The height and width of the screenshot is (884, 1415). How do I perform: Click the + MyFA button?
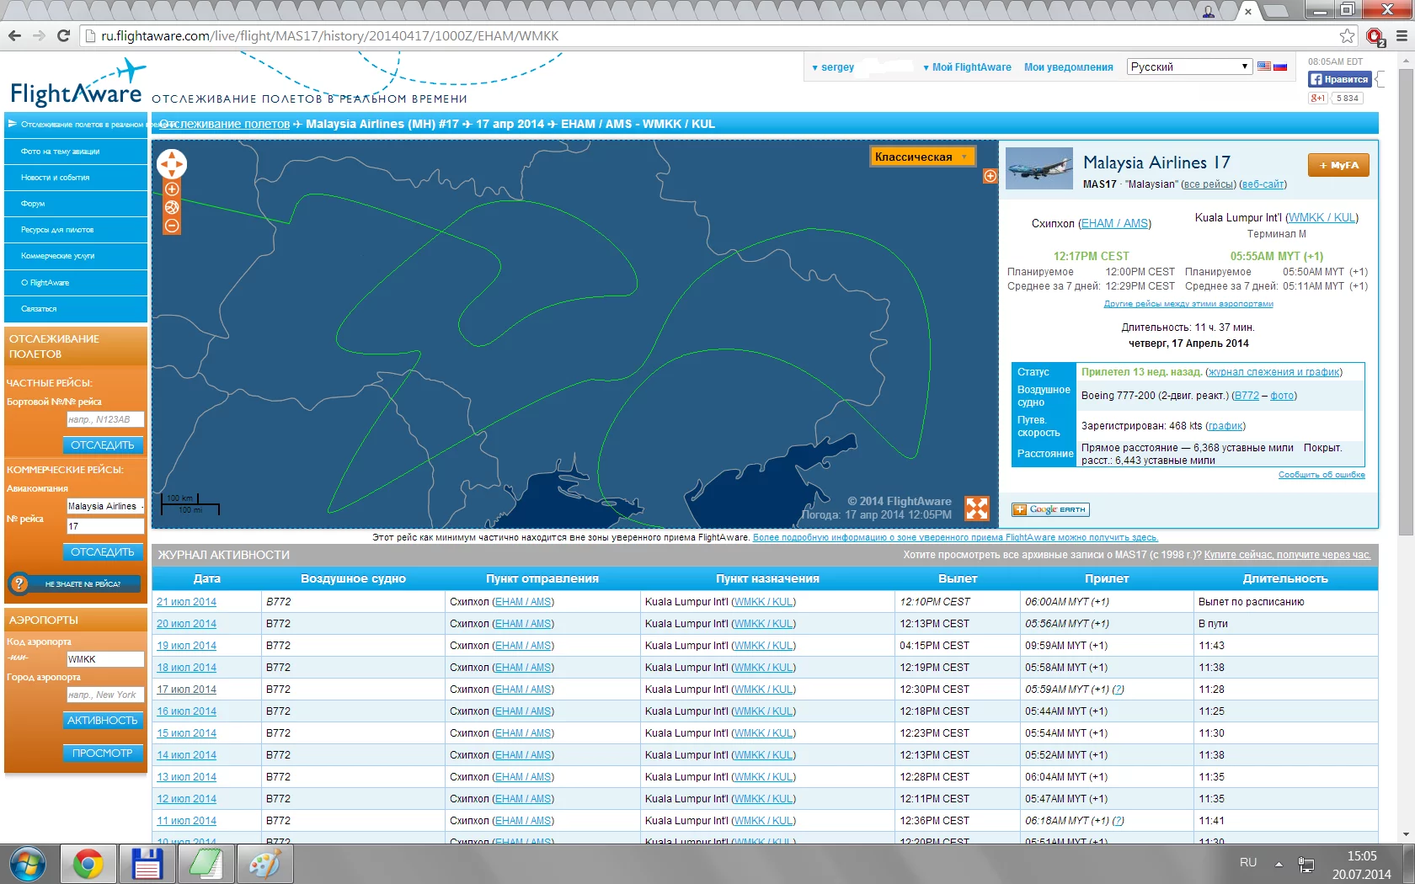coord(1338,165)
